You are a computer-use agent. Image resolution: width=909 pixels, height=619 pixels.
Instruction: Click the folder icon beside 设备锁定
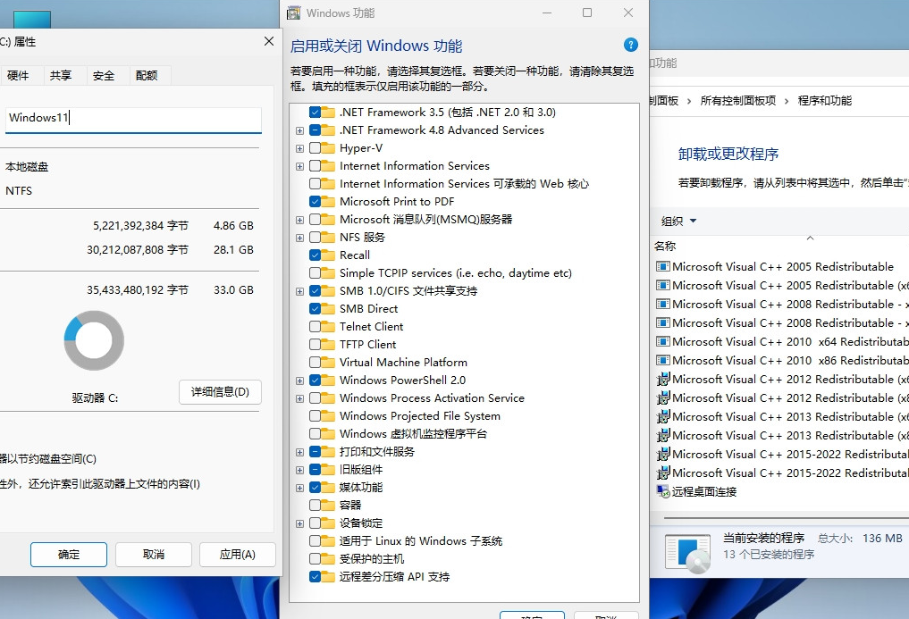pos(328,523)
